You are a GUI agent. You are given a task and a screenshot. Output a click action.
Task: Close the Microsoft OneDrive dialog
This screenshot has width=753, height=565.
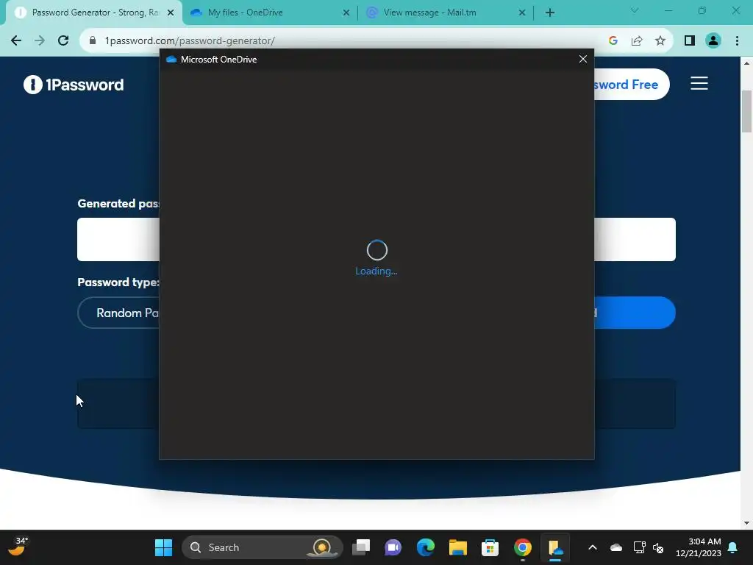tap(582, 59)
